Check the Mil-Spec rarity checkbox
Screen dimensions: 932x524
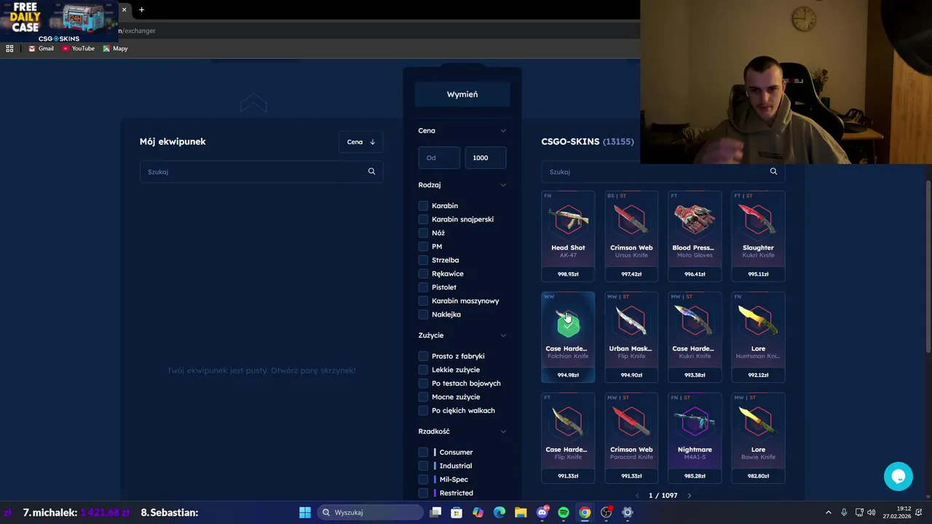pyautogui.click(x=423, y=480)
